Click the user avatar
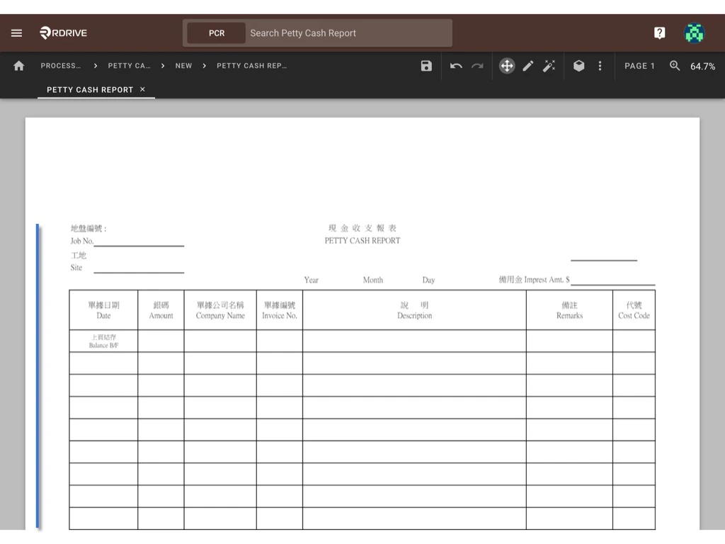The image size is (725, 544). (x=694, y=33)
